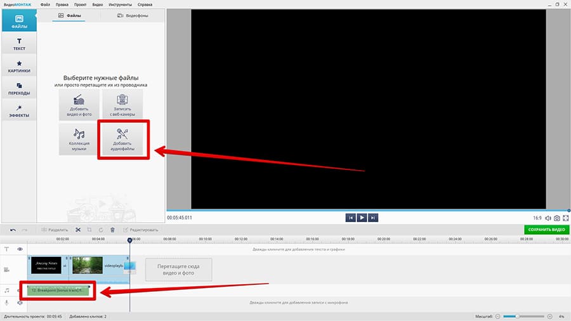Open the Картинки sidebar section
This screenshot has width=571, height=321.
19,66
